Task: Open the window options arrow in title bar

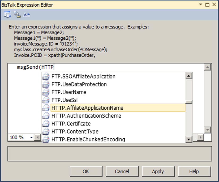Action: click(201, 5)
